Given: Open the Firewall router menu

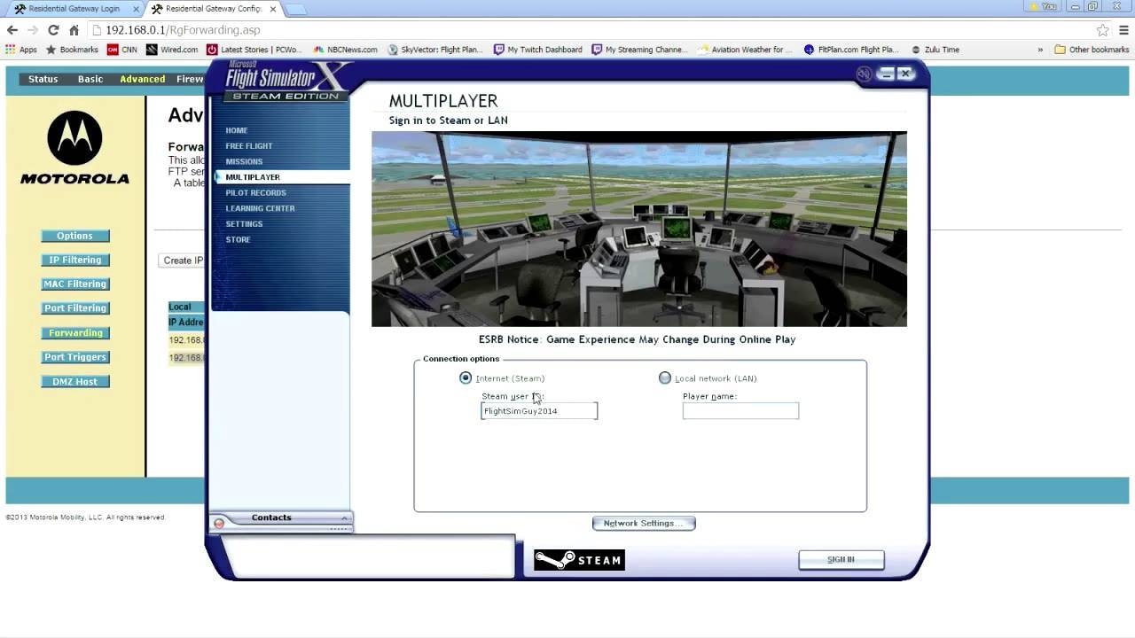Looking at the screenshot, I should tap(190, 79).
